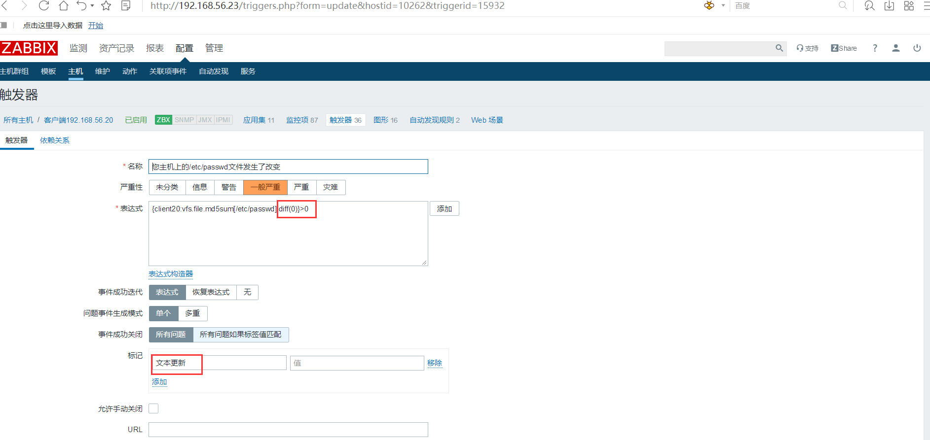The height and width of the screenshot is (440, 930).
Task: Go to 动作 submenu
Action: (130, 71)
